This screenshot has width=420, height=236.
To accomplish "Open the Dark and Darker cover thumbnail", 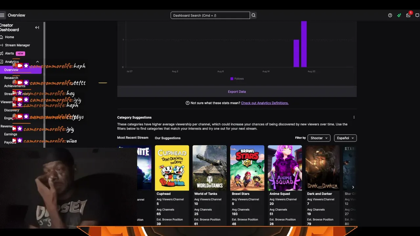I will coord(323,168).
